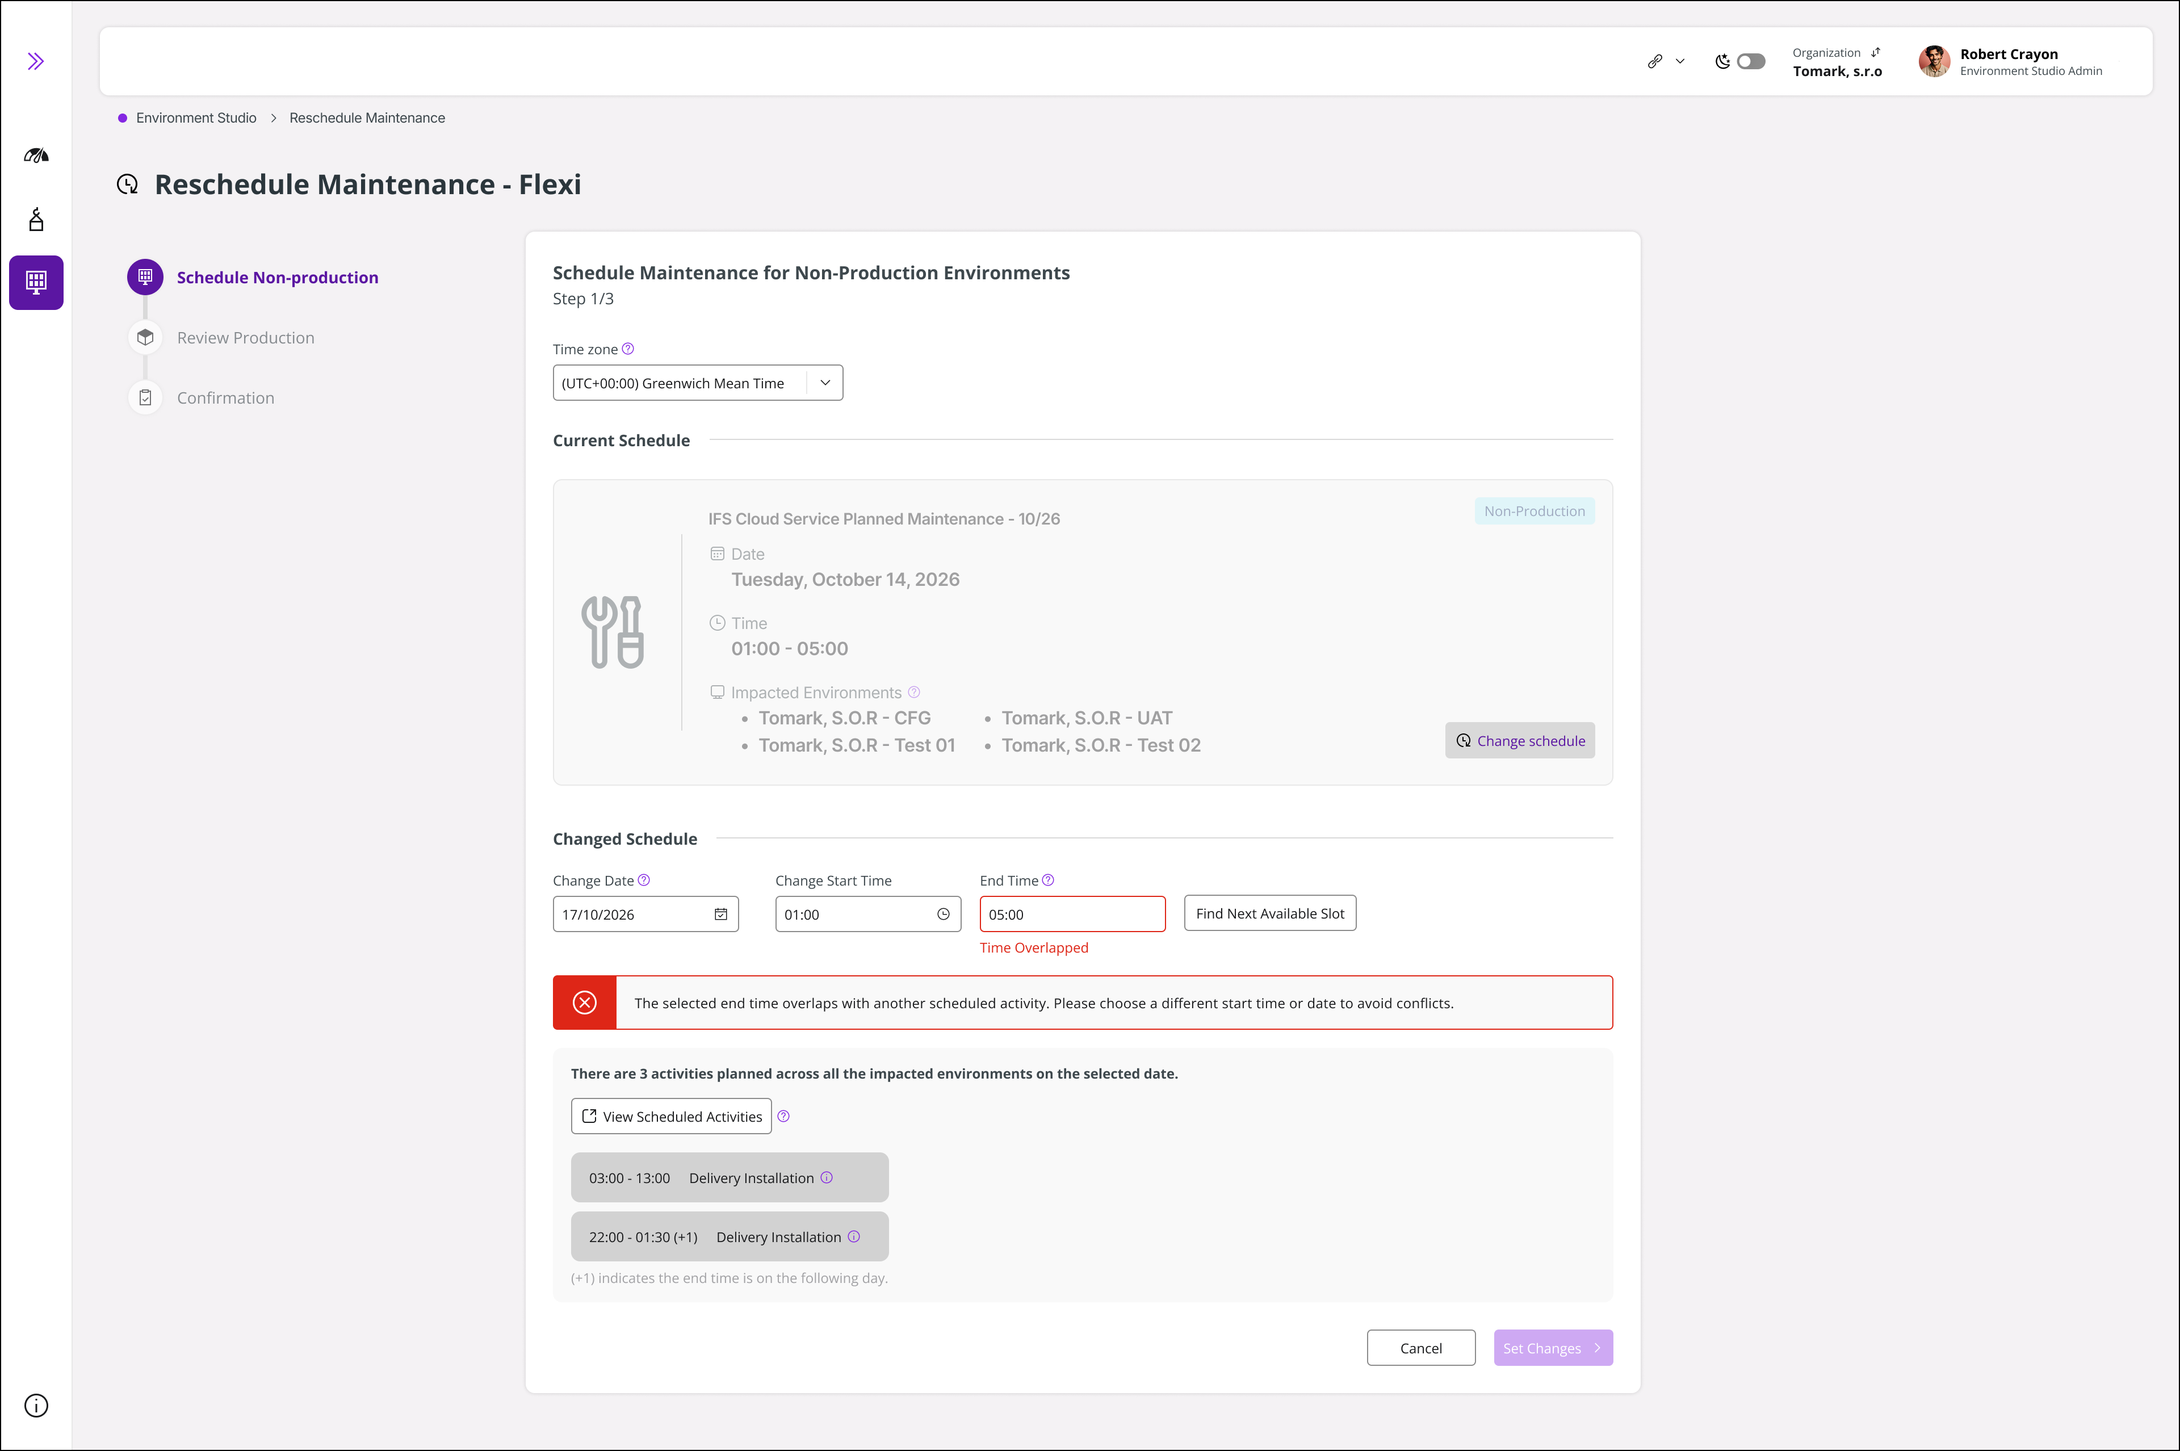Show info for 03:00 - 13:00 Delivery Installation

pos(827,1177)
